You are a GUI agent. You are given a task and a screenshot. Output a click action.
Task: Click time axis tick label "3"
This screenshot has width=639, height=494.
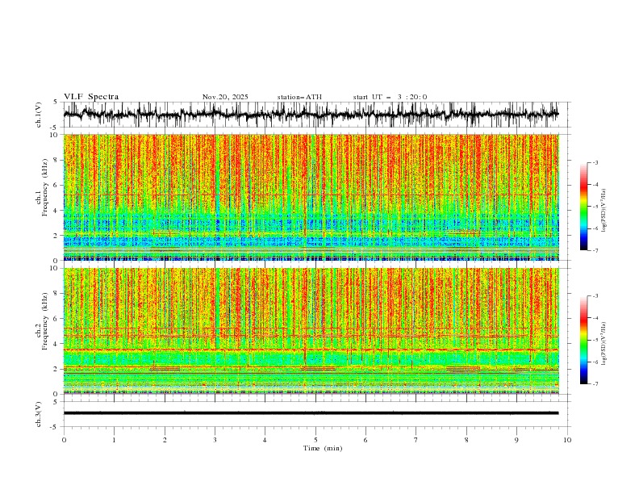point(215,440)
